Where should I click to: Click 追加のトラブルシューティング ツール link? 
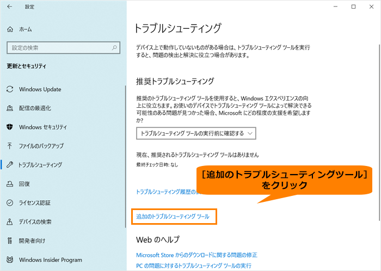[x=173, y=217]
